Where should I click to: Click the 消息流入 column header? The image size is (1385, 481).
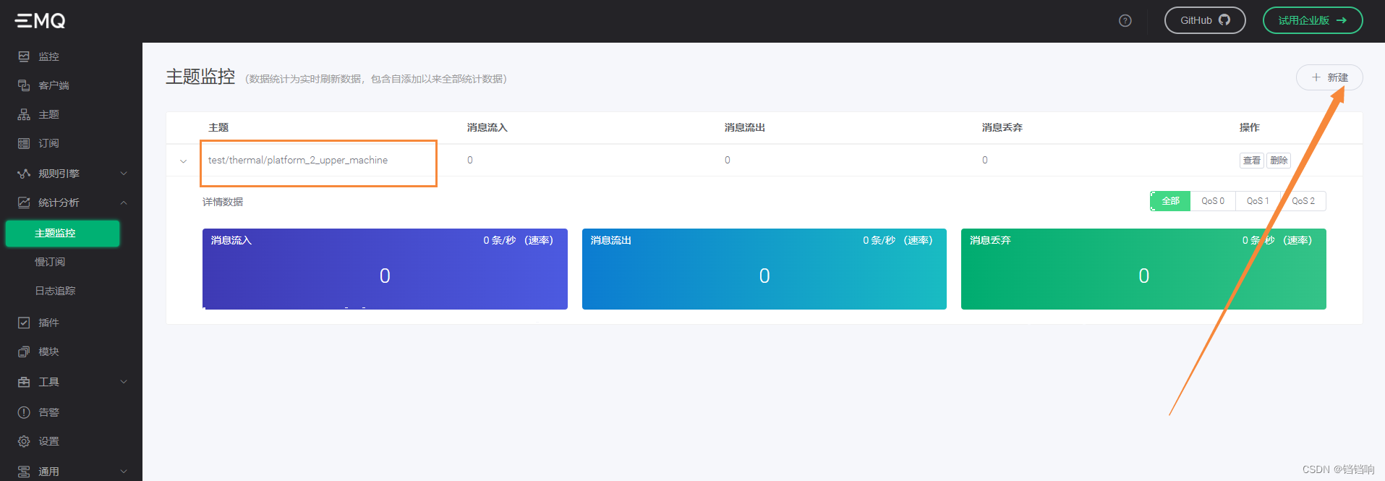tap(487, 127)
